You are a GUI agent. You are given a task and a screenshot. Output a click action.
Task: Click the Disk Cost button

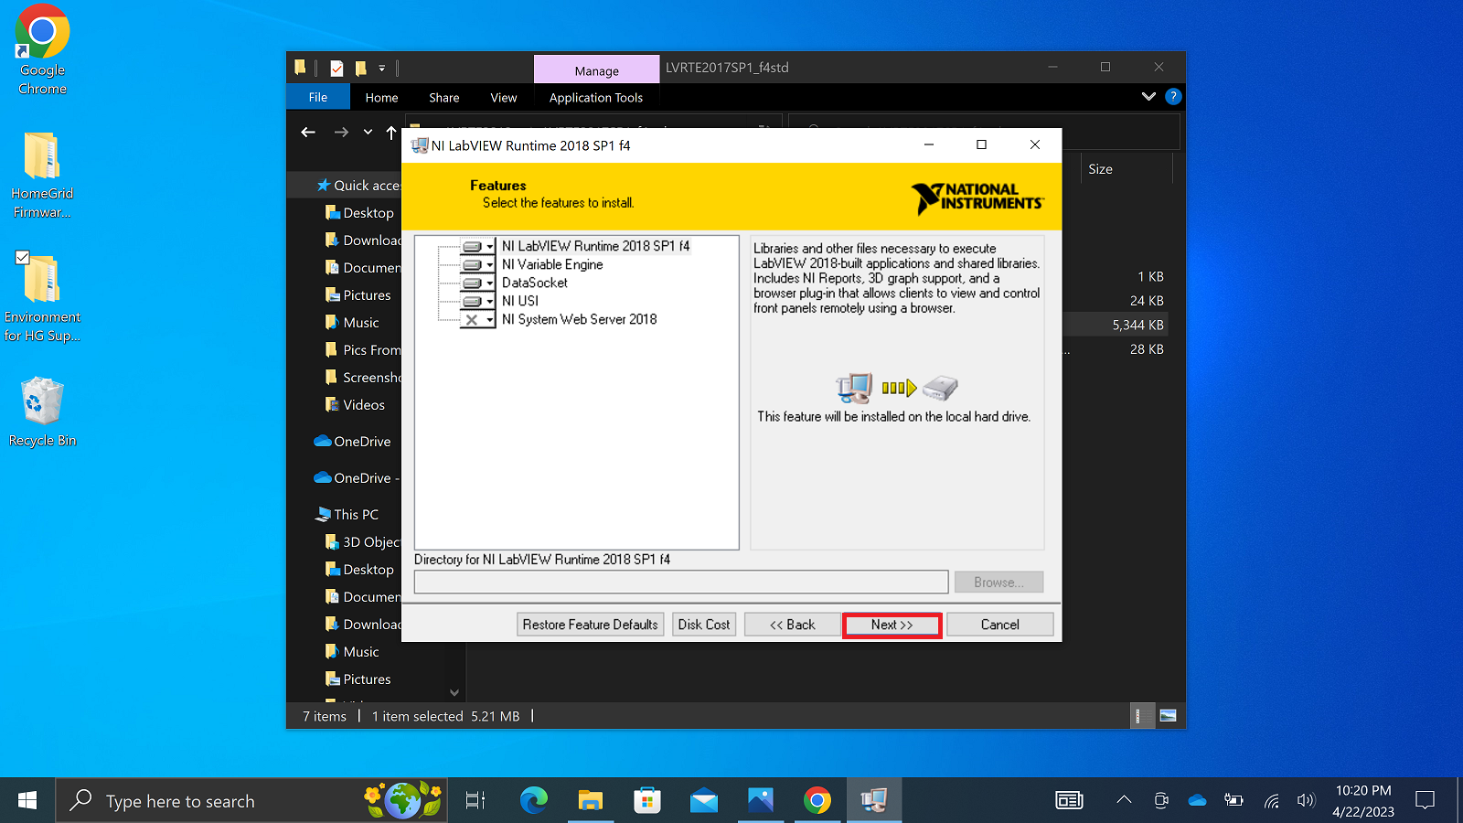click(x=704, y=625)
